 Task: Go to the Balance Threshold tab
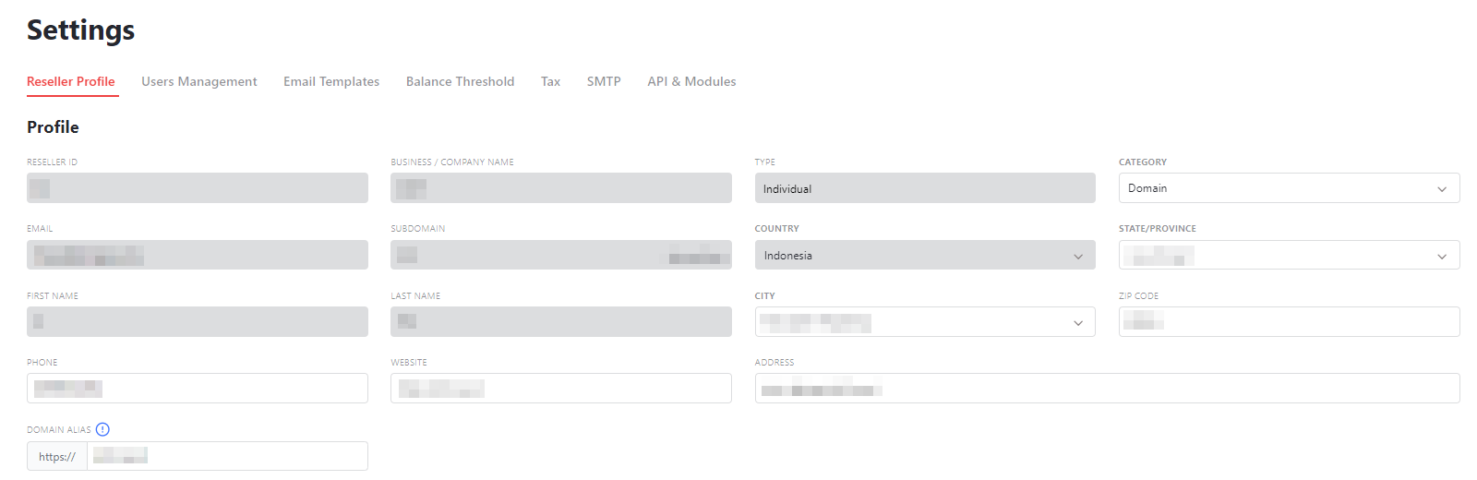[x=460, y=81]
